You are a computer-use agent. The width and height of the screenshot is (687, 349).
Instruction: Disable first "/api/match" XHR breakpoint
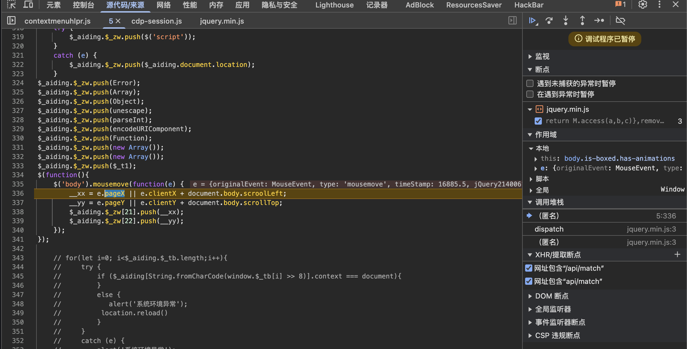point(529,268)
